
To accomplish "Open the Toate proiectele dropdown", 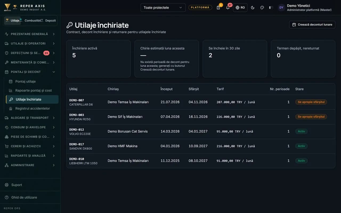I will tap(163, 7).
